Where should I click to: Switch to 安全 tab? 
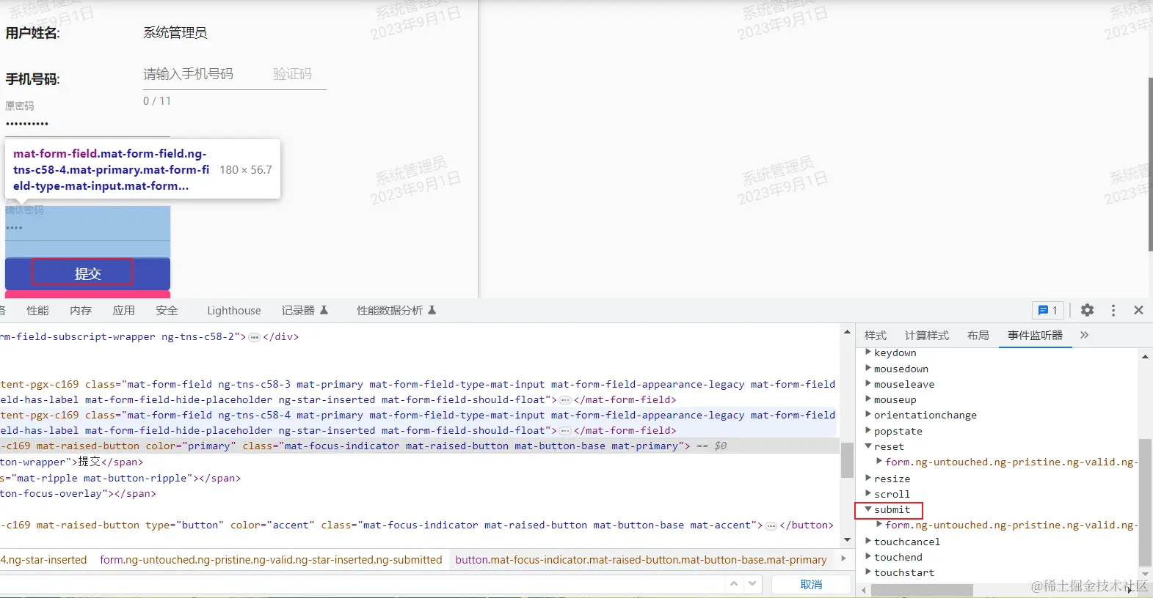[x=167, y=310]
